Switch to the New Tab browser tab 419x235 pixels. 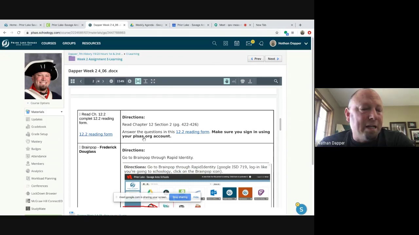click(273, 25)
